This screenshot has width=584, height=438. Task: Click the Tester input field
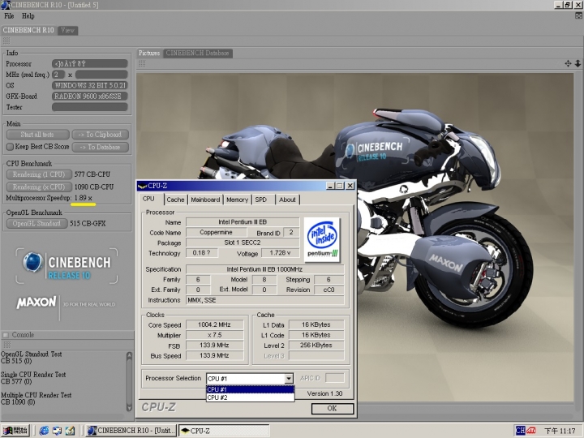[90, 107]
